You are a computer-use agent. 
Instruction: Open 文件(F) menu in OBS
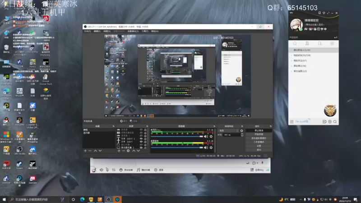88,31
